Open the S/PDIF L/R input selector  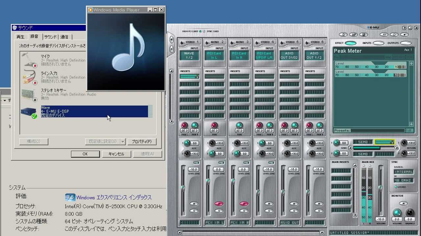pyautogui.click(x=264, y=55)
